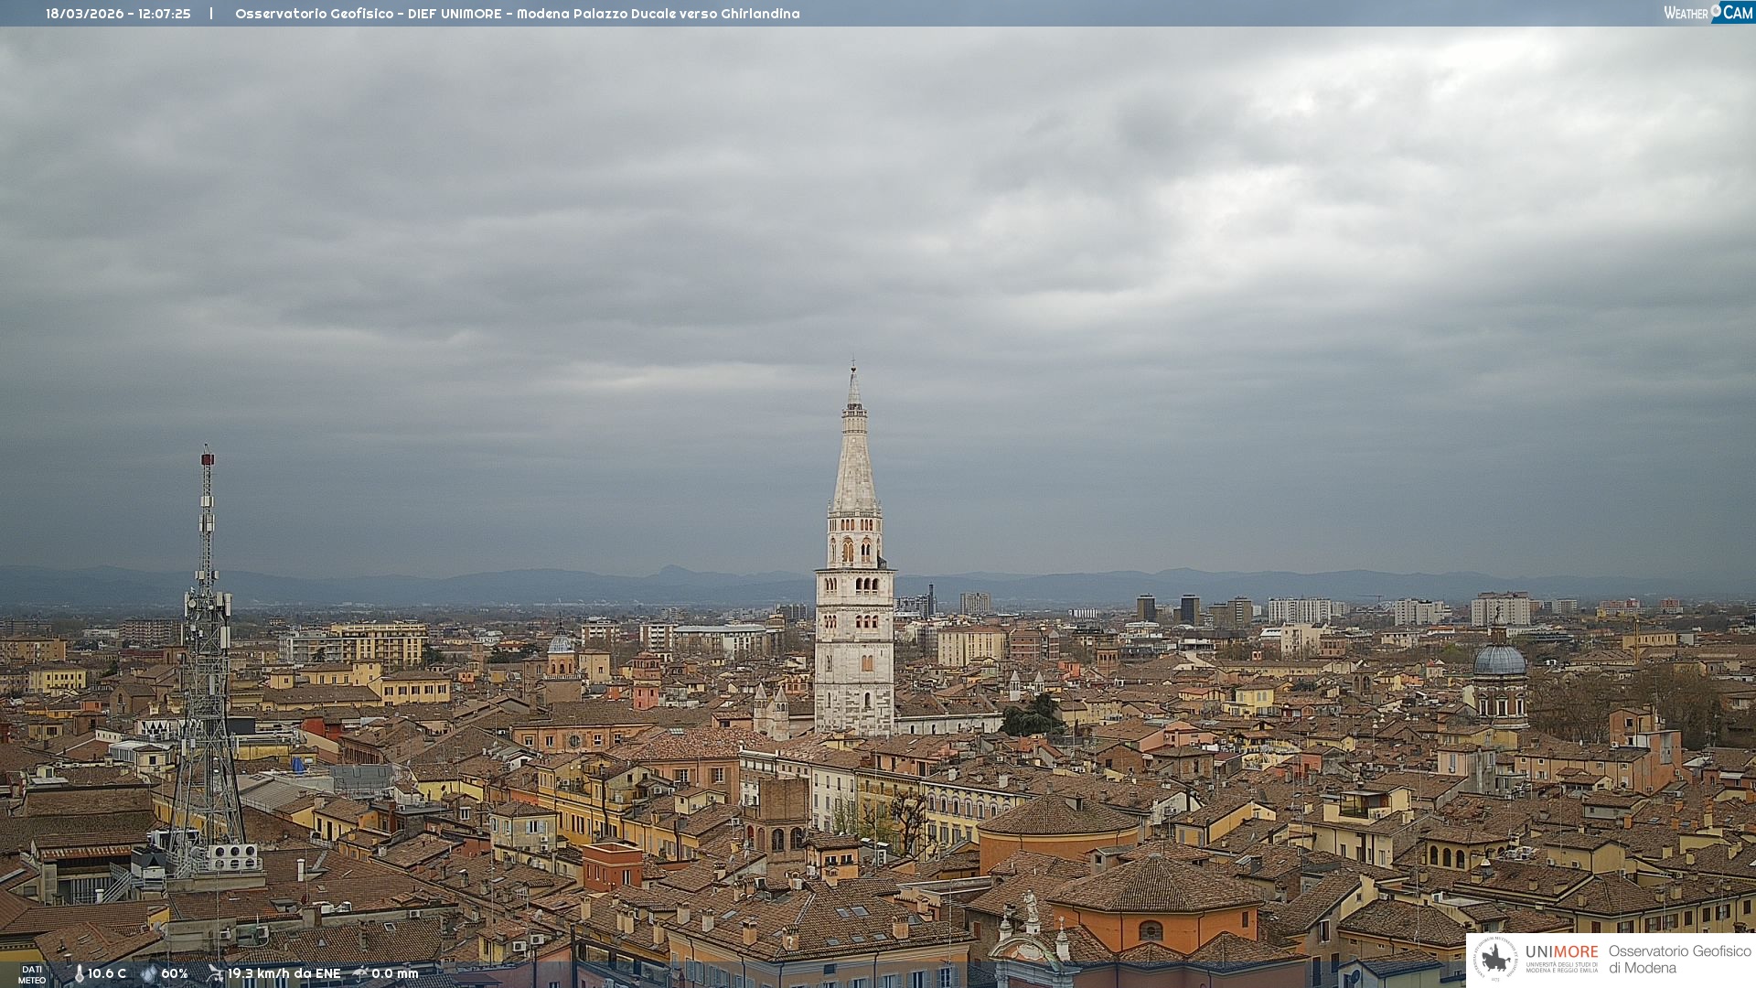Click the UNIMORE circular seal emblem

pyautogui.click(x=1495, y=959)
